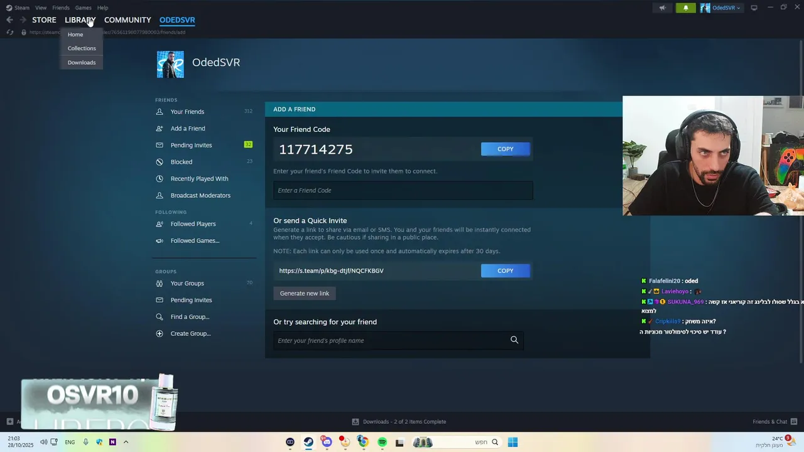Open Create Group
This screenshot has width=804, height=452.
click(190, 334)
